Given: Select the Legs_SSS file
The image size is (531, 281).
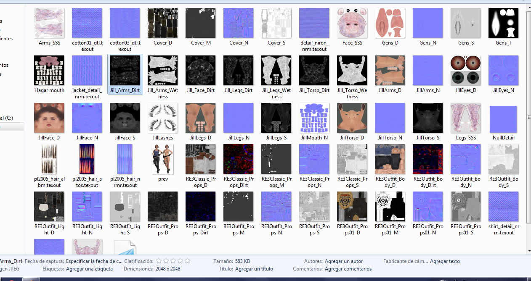Looking at the screenshot, I should point(466,118).
